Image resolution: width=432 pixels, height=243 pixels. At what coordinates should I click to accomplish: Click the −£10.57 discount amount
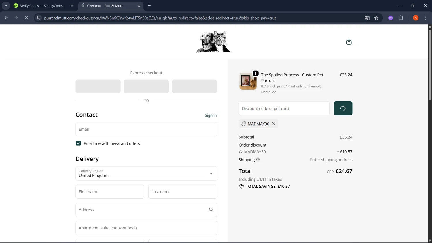(x=344, y=152)
